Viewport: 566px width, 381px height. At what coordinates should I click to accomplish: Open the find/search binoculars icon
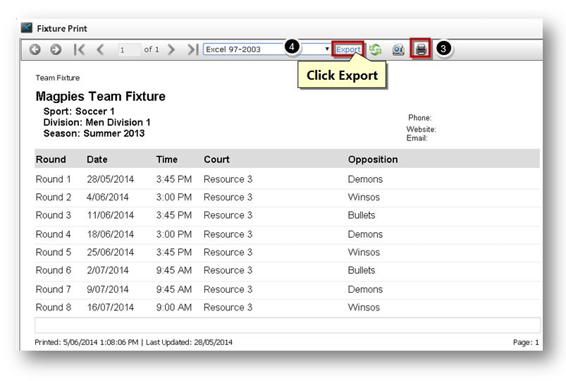(x=398, y=49)
